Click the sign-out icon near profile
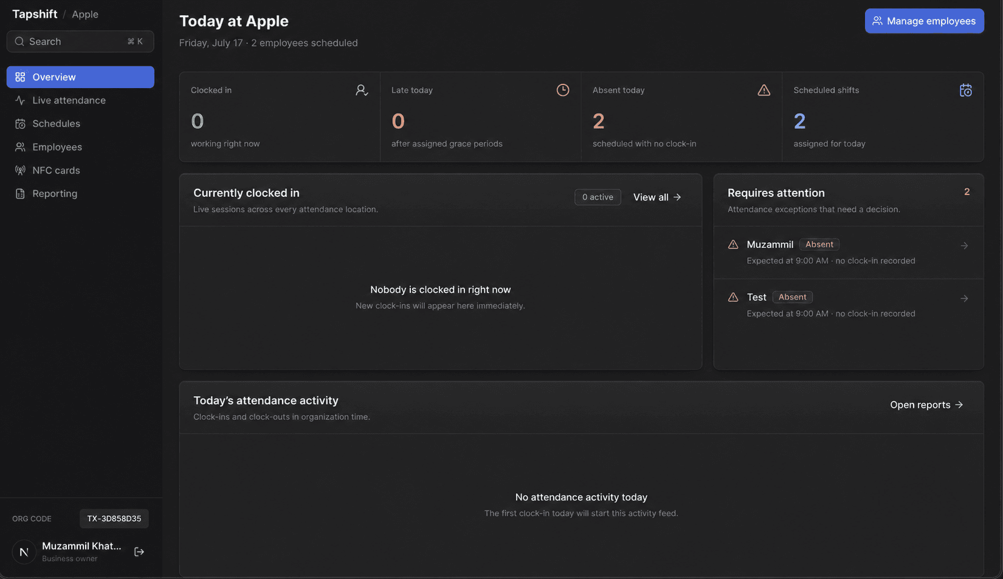 [139, 552]
